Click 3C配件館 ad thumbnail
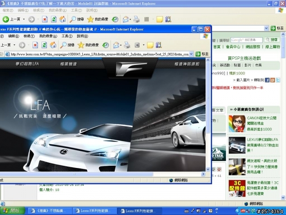The height and width of the screenshot is (215, 286). pos(237,188)
